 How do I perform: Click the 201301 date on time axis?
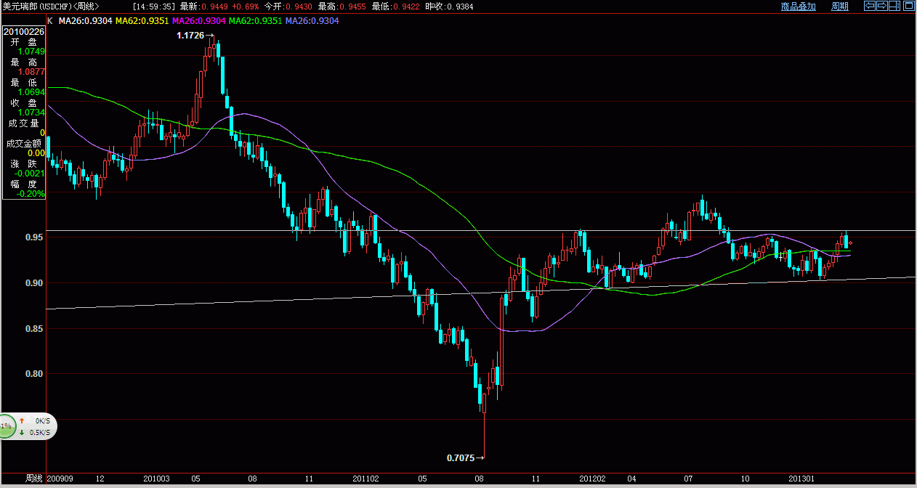point(803,479)
